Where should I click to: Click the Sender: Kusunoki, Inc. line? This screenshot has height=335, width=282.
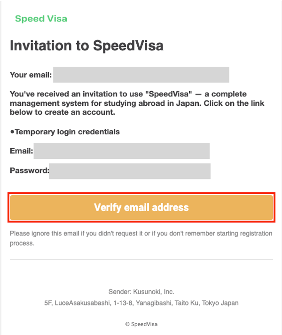[141, 292]
